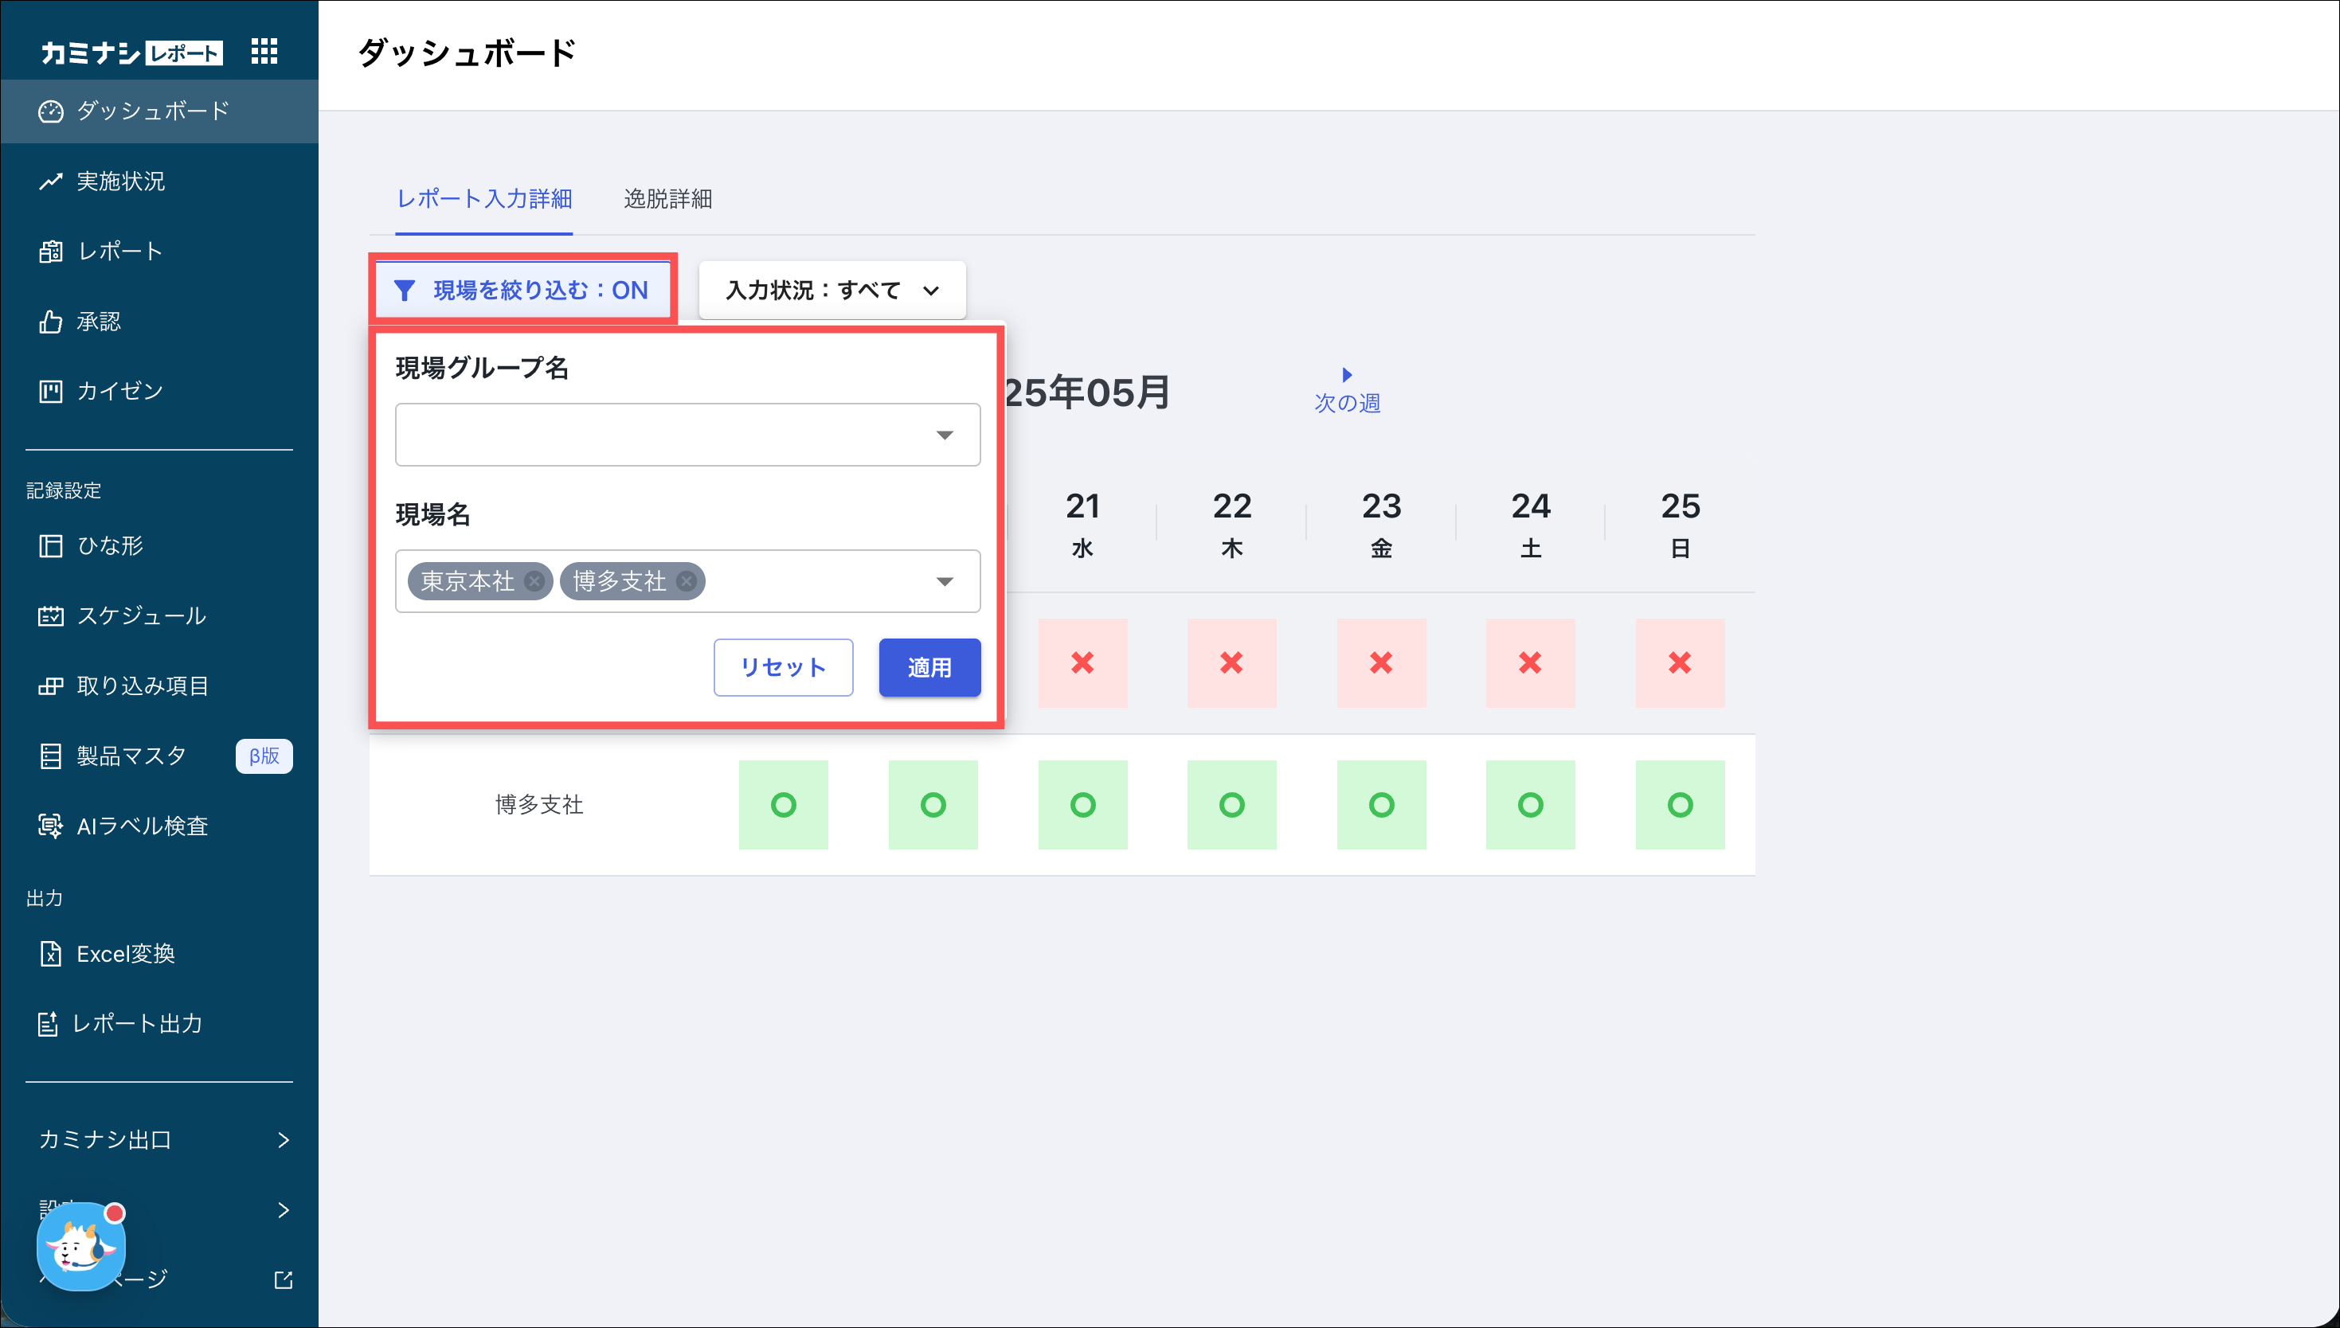
Task: Open the app grid launcher icon
Action: (x=264, y=52)
